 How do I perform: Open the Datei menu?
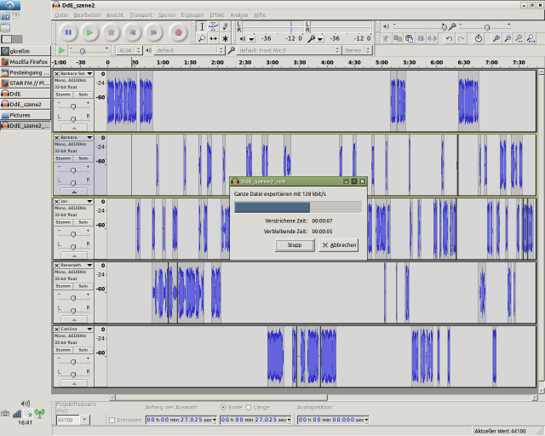coord(61,15)
